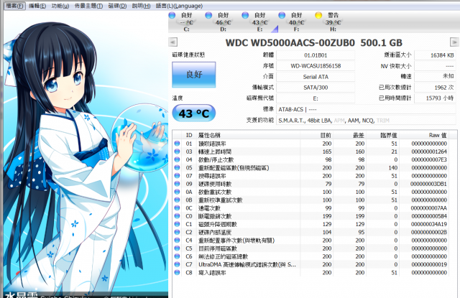460x298 pixels.
Task: Click status orb of attribute 09
Action: pos(177,184)
